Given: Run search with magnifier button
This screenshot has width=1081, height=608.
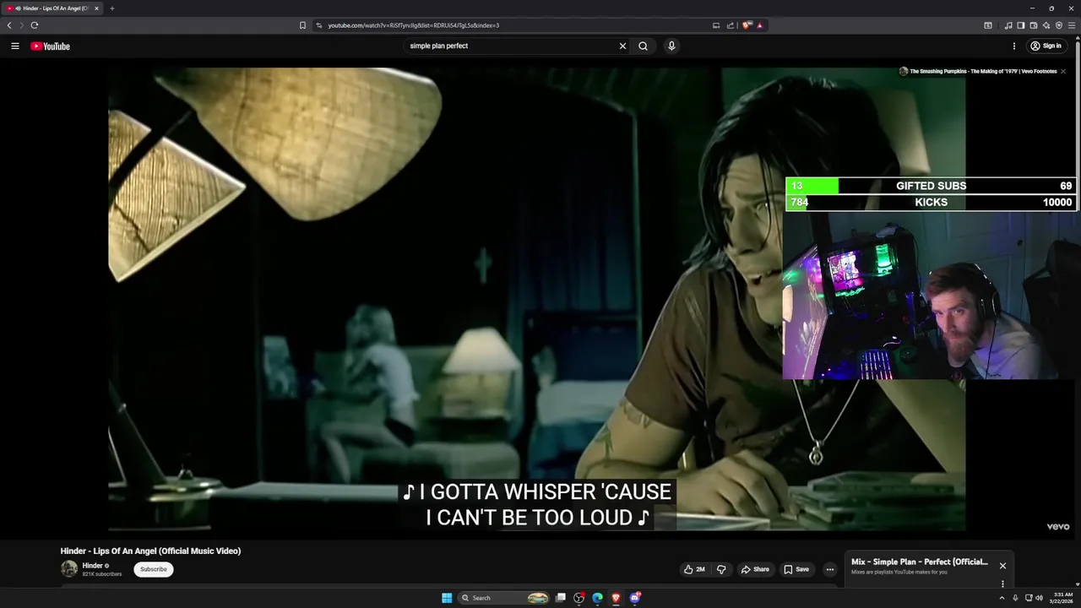Looking at the screenshot, I should [643, 46].
